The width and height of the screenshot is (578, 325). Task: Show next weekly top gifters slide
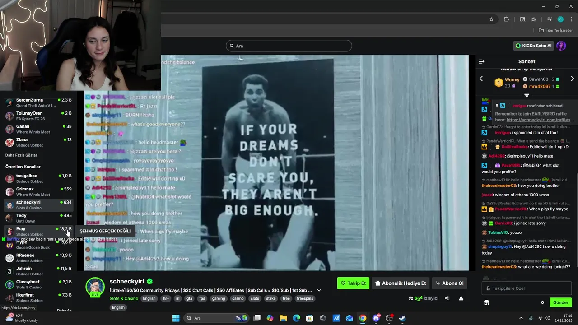[x=572, y=79]
